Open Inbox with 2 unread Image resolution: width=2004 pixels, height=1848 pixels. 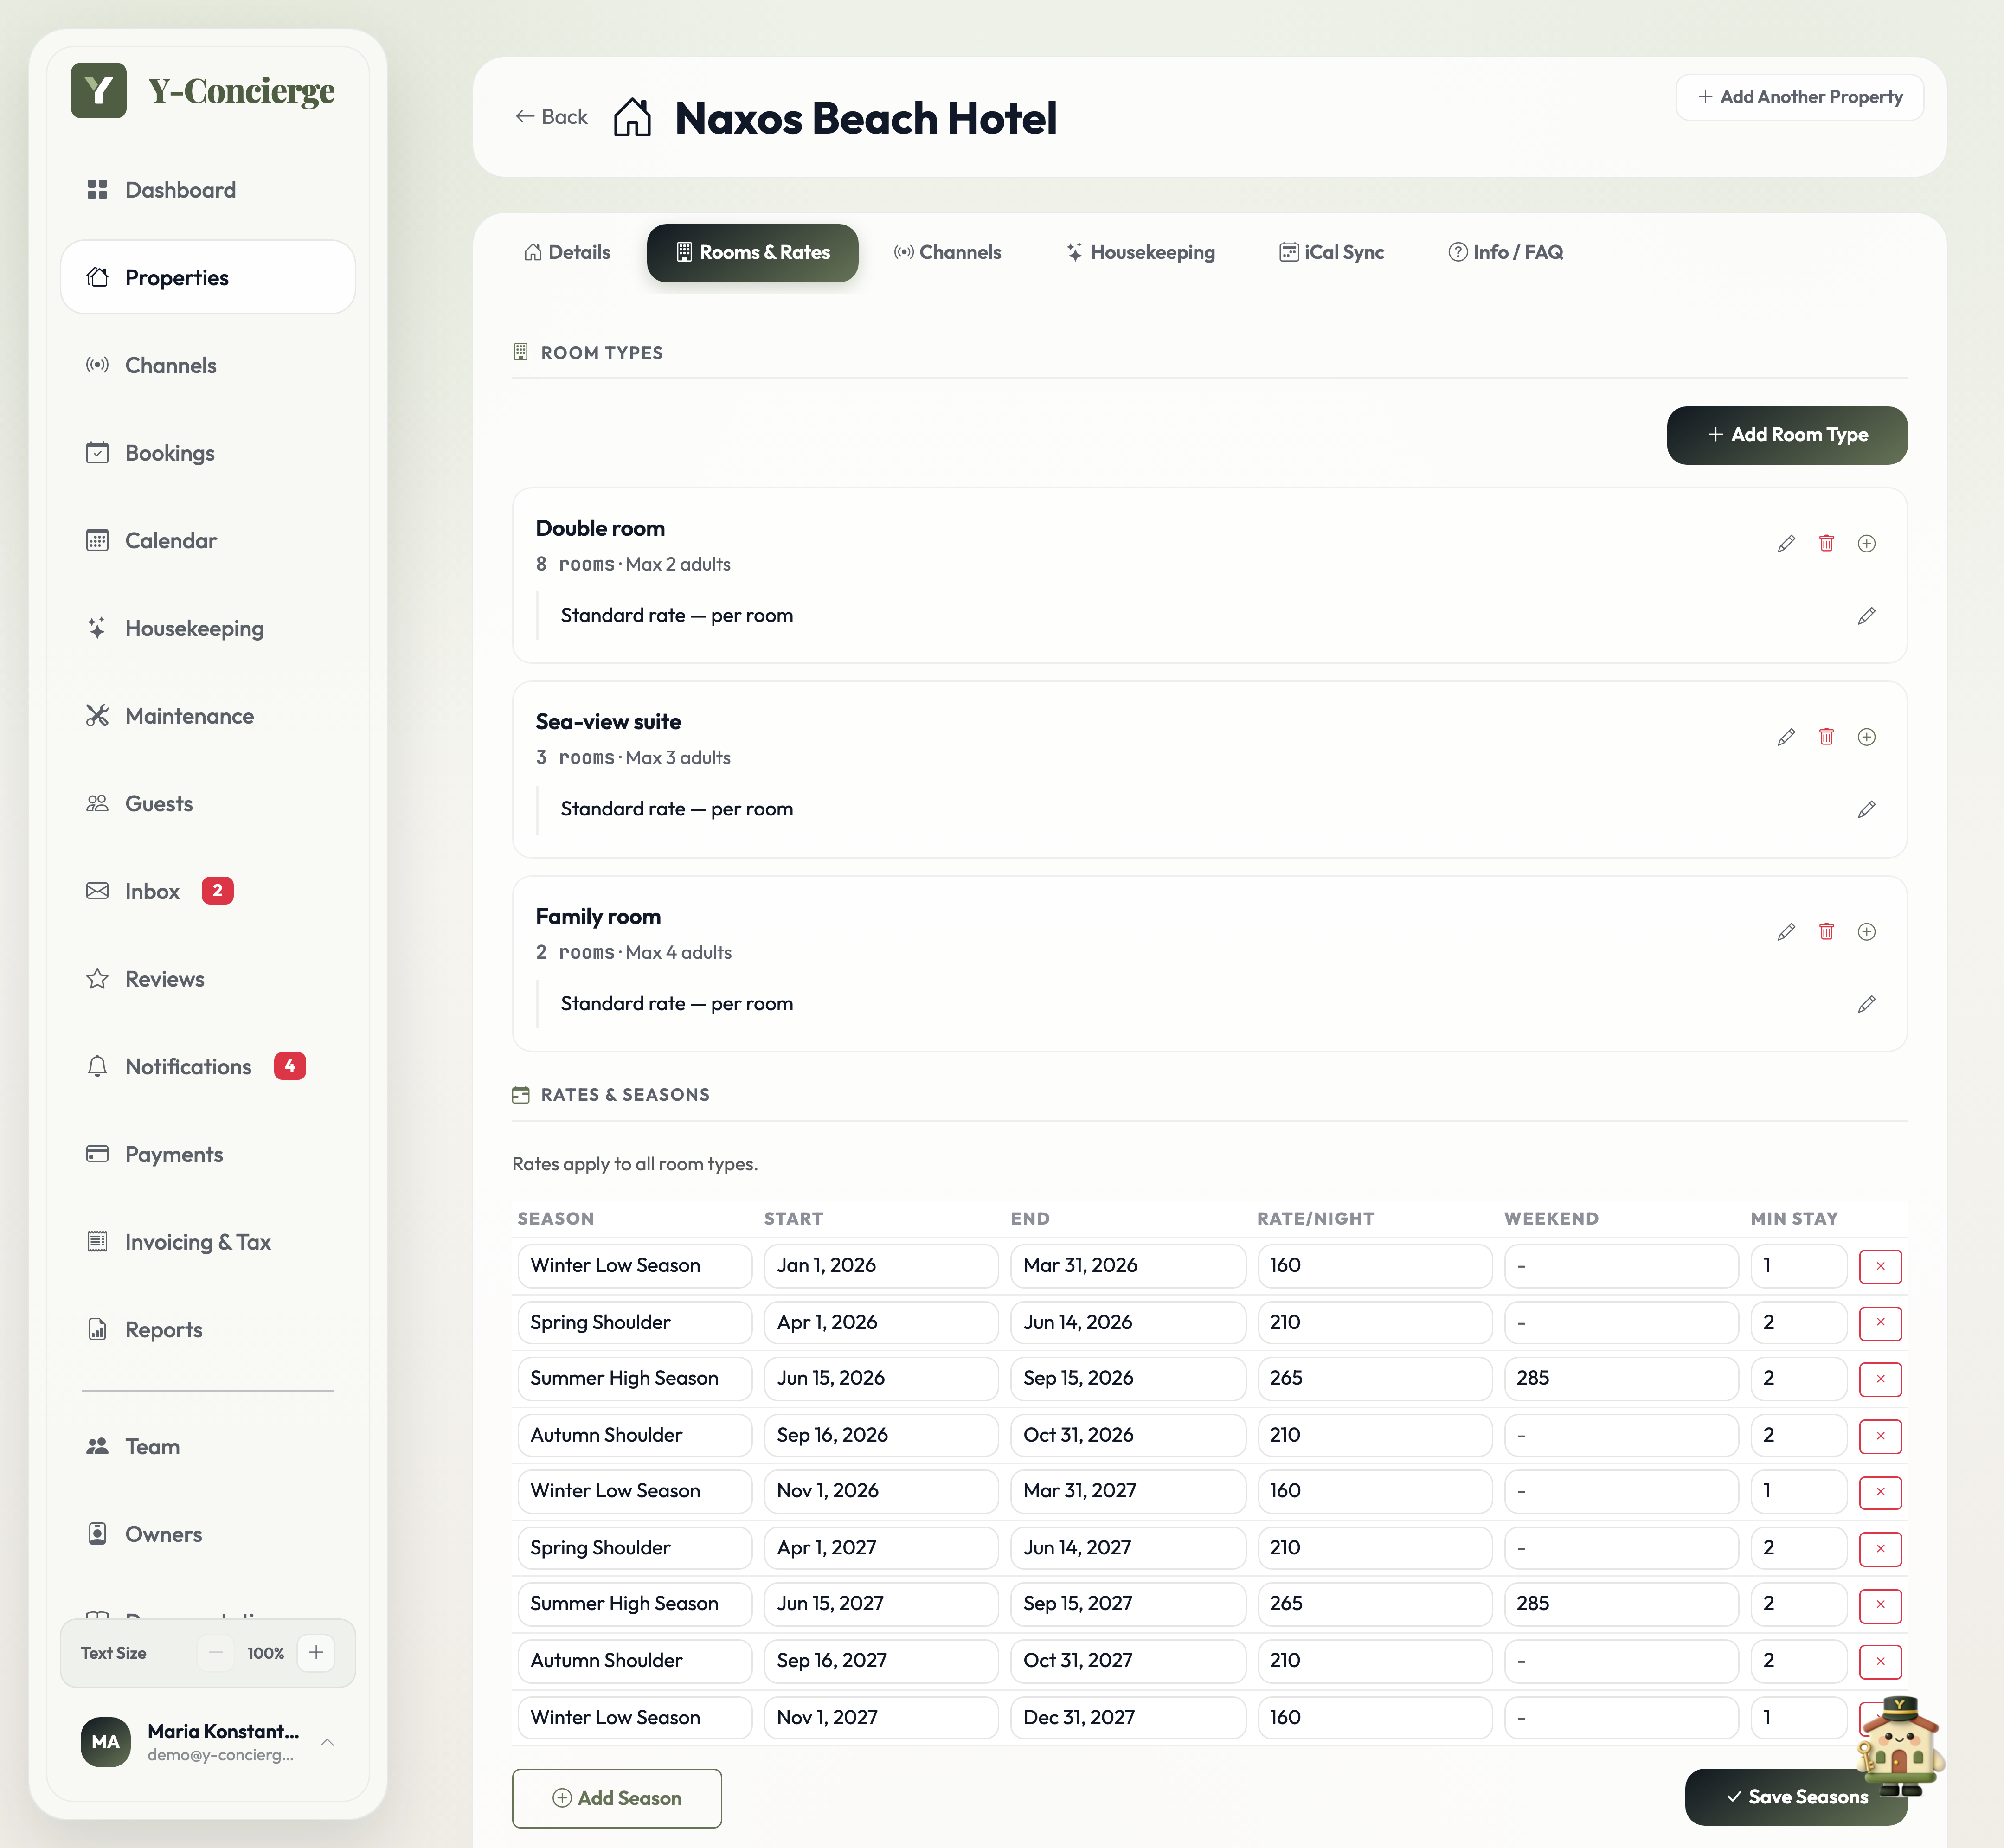coord(208,891)
